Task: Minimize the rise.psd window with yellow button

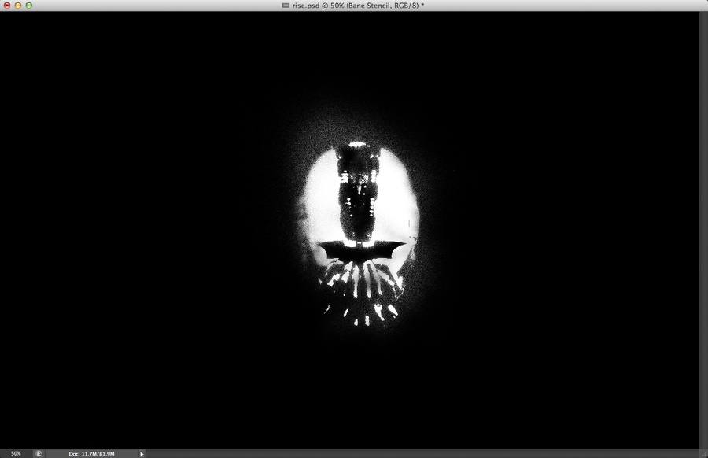Action: click(18, 6)
